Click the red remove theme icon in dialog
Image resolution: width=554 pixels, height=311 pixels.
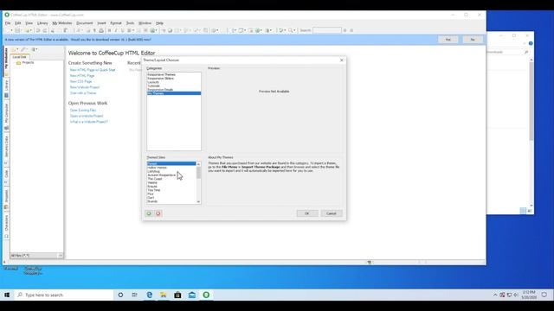point(158,213)
